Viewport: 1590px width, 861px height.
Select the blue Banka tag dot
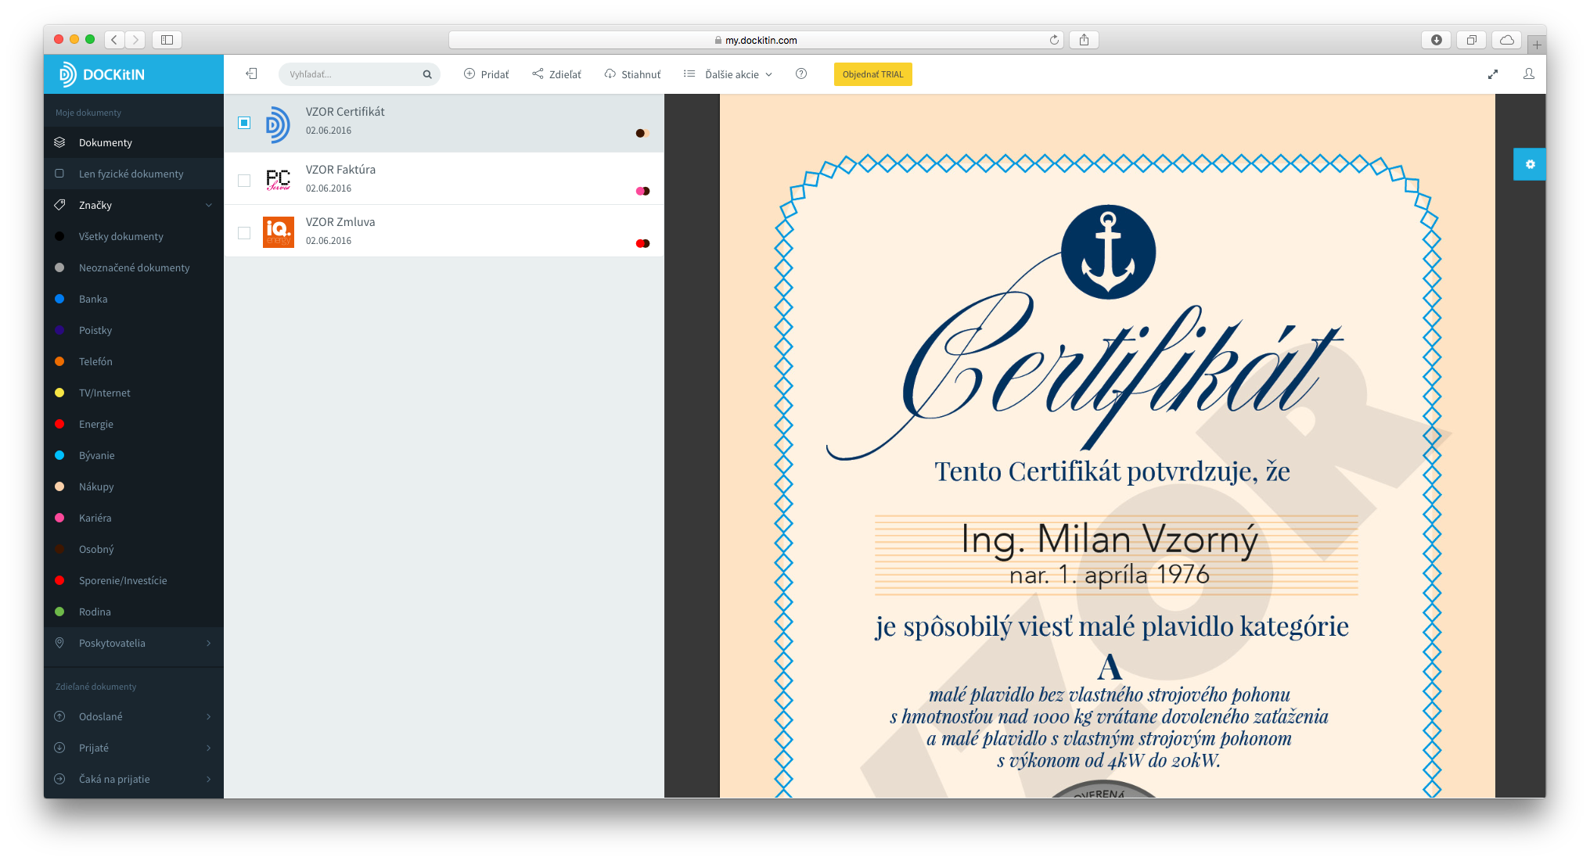click(59, 299)
